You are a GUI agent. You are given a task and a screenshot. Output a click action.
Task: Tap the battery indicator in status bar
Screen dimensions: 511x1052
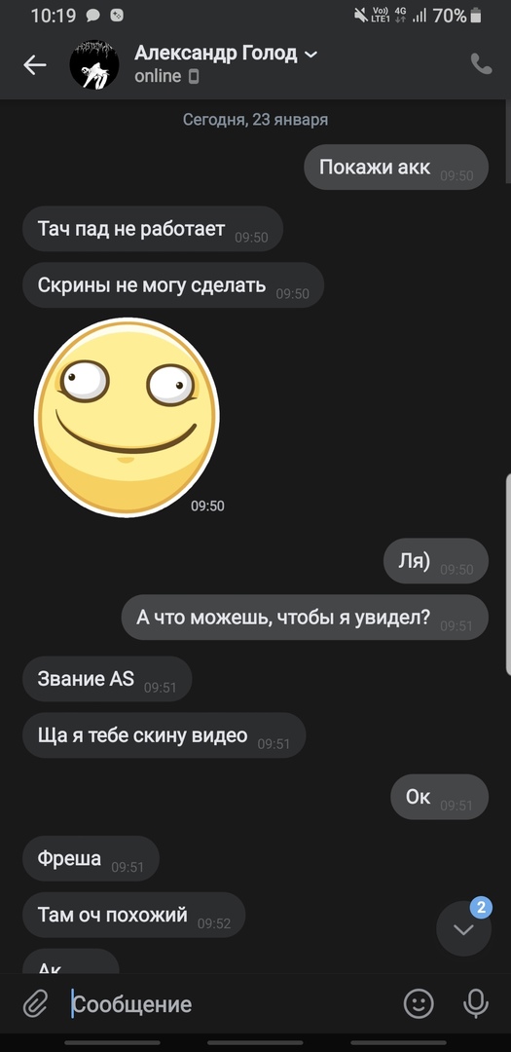476,16
